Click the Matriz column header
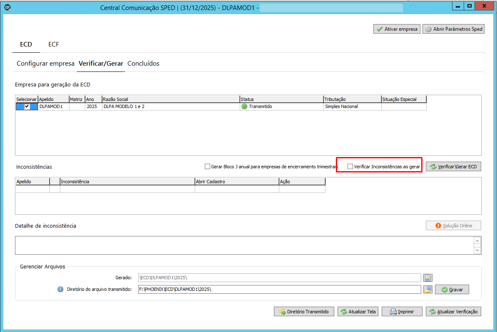 click(x=77, y=99)
